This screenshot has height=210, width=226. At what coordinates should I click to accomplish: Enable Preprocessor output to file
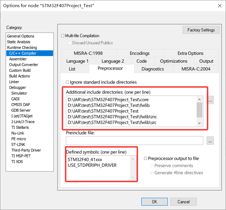(x=146, y=158)
